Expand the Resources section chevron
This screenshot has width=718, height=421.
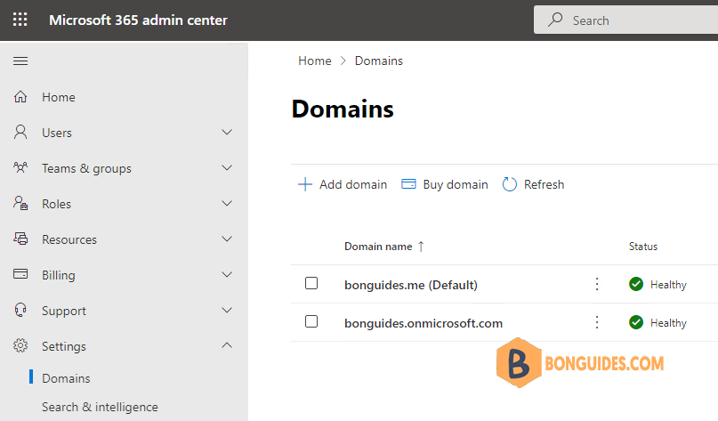227,239
